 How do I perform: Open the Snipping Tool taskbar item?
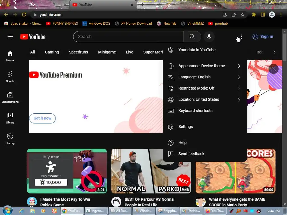point(168,211)
